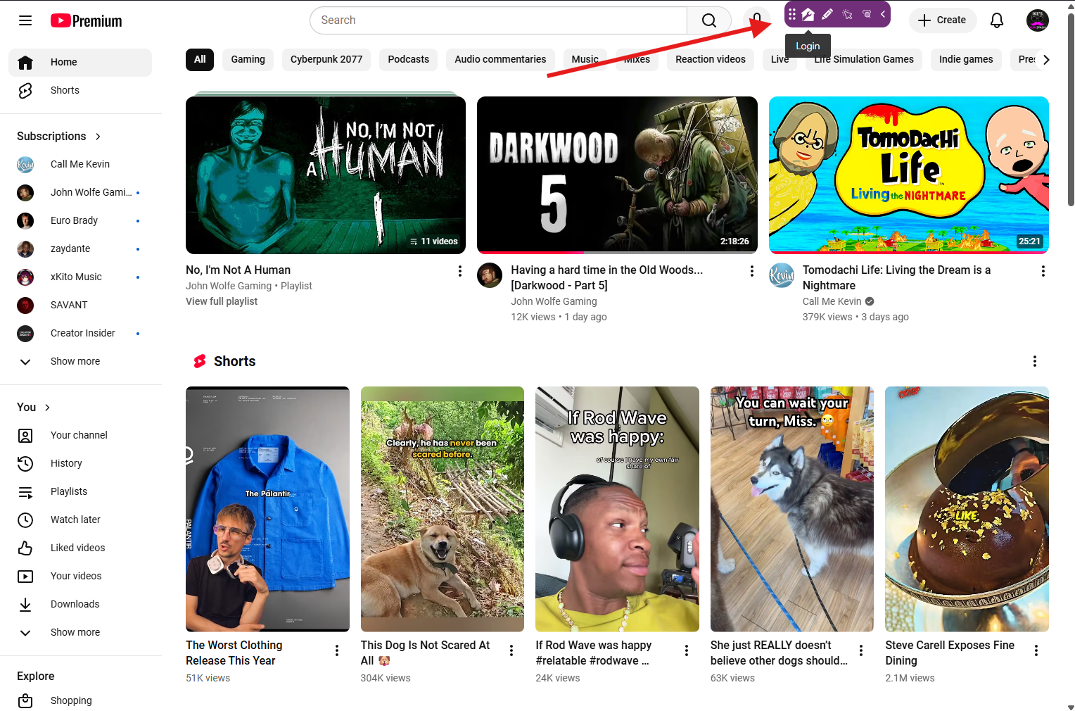Click the Search input field

point(498,20)
